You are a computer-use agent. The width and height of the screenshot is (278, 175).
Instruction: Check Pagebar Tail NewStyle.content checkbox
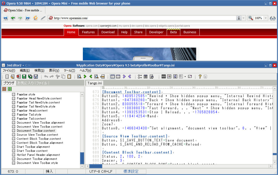click(x=14, y=102)
